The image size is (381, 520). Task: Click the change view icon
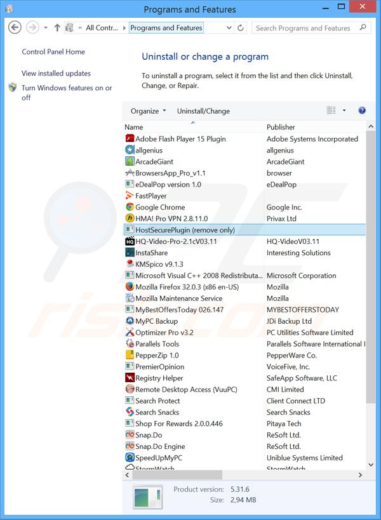(x=331, y=110)
